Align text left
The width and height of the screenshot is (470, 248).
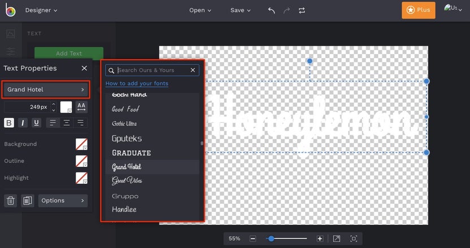pyautogui.click(x=53, y=123)
